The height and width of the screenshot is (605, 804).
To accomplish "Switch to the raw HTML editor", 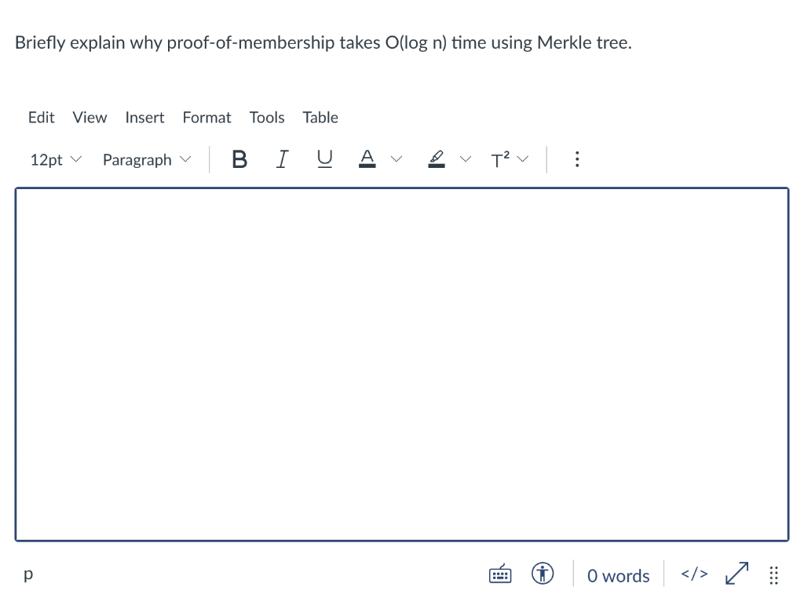I will click(694, 574).
